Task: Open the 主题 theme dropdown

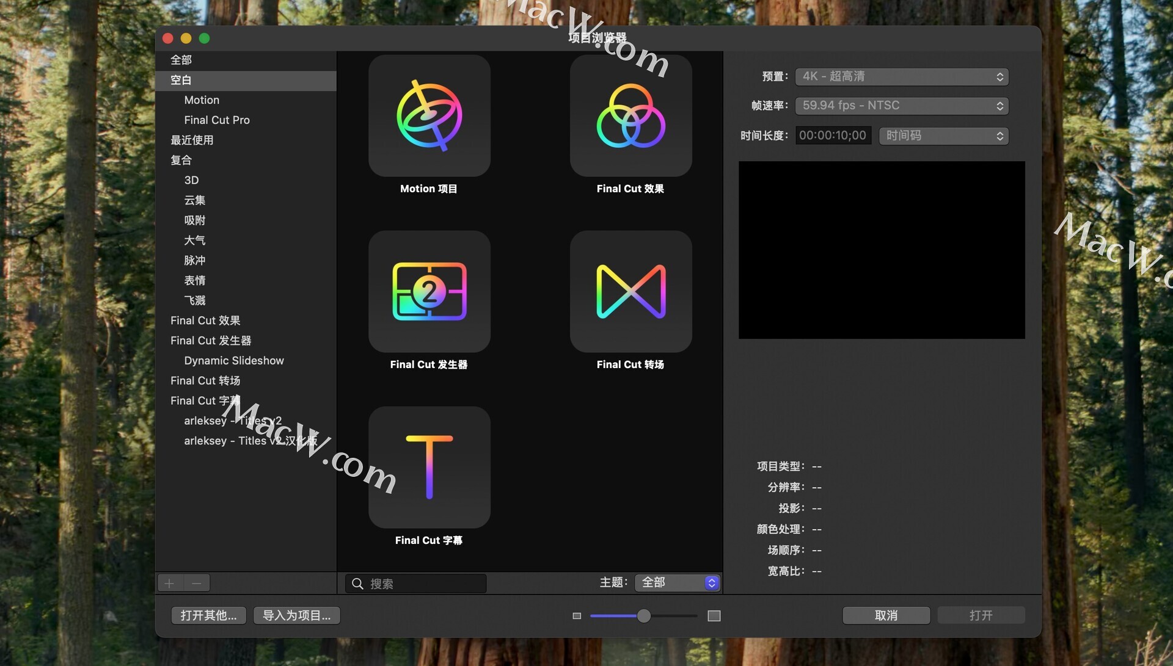Action: (677, 583)
